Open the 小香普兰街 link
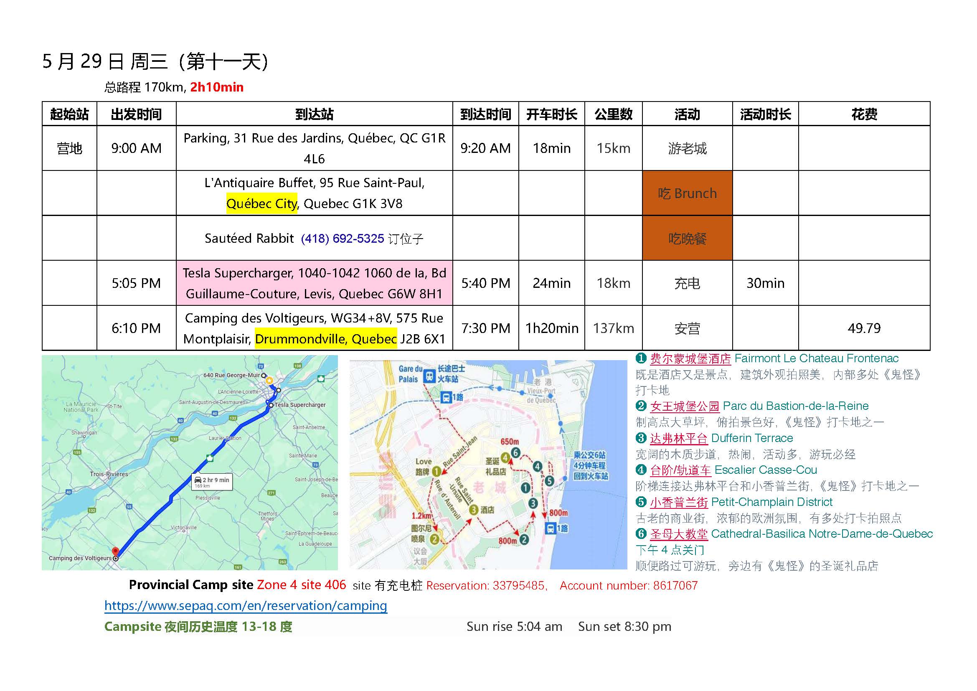 679,502
